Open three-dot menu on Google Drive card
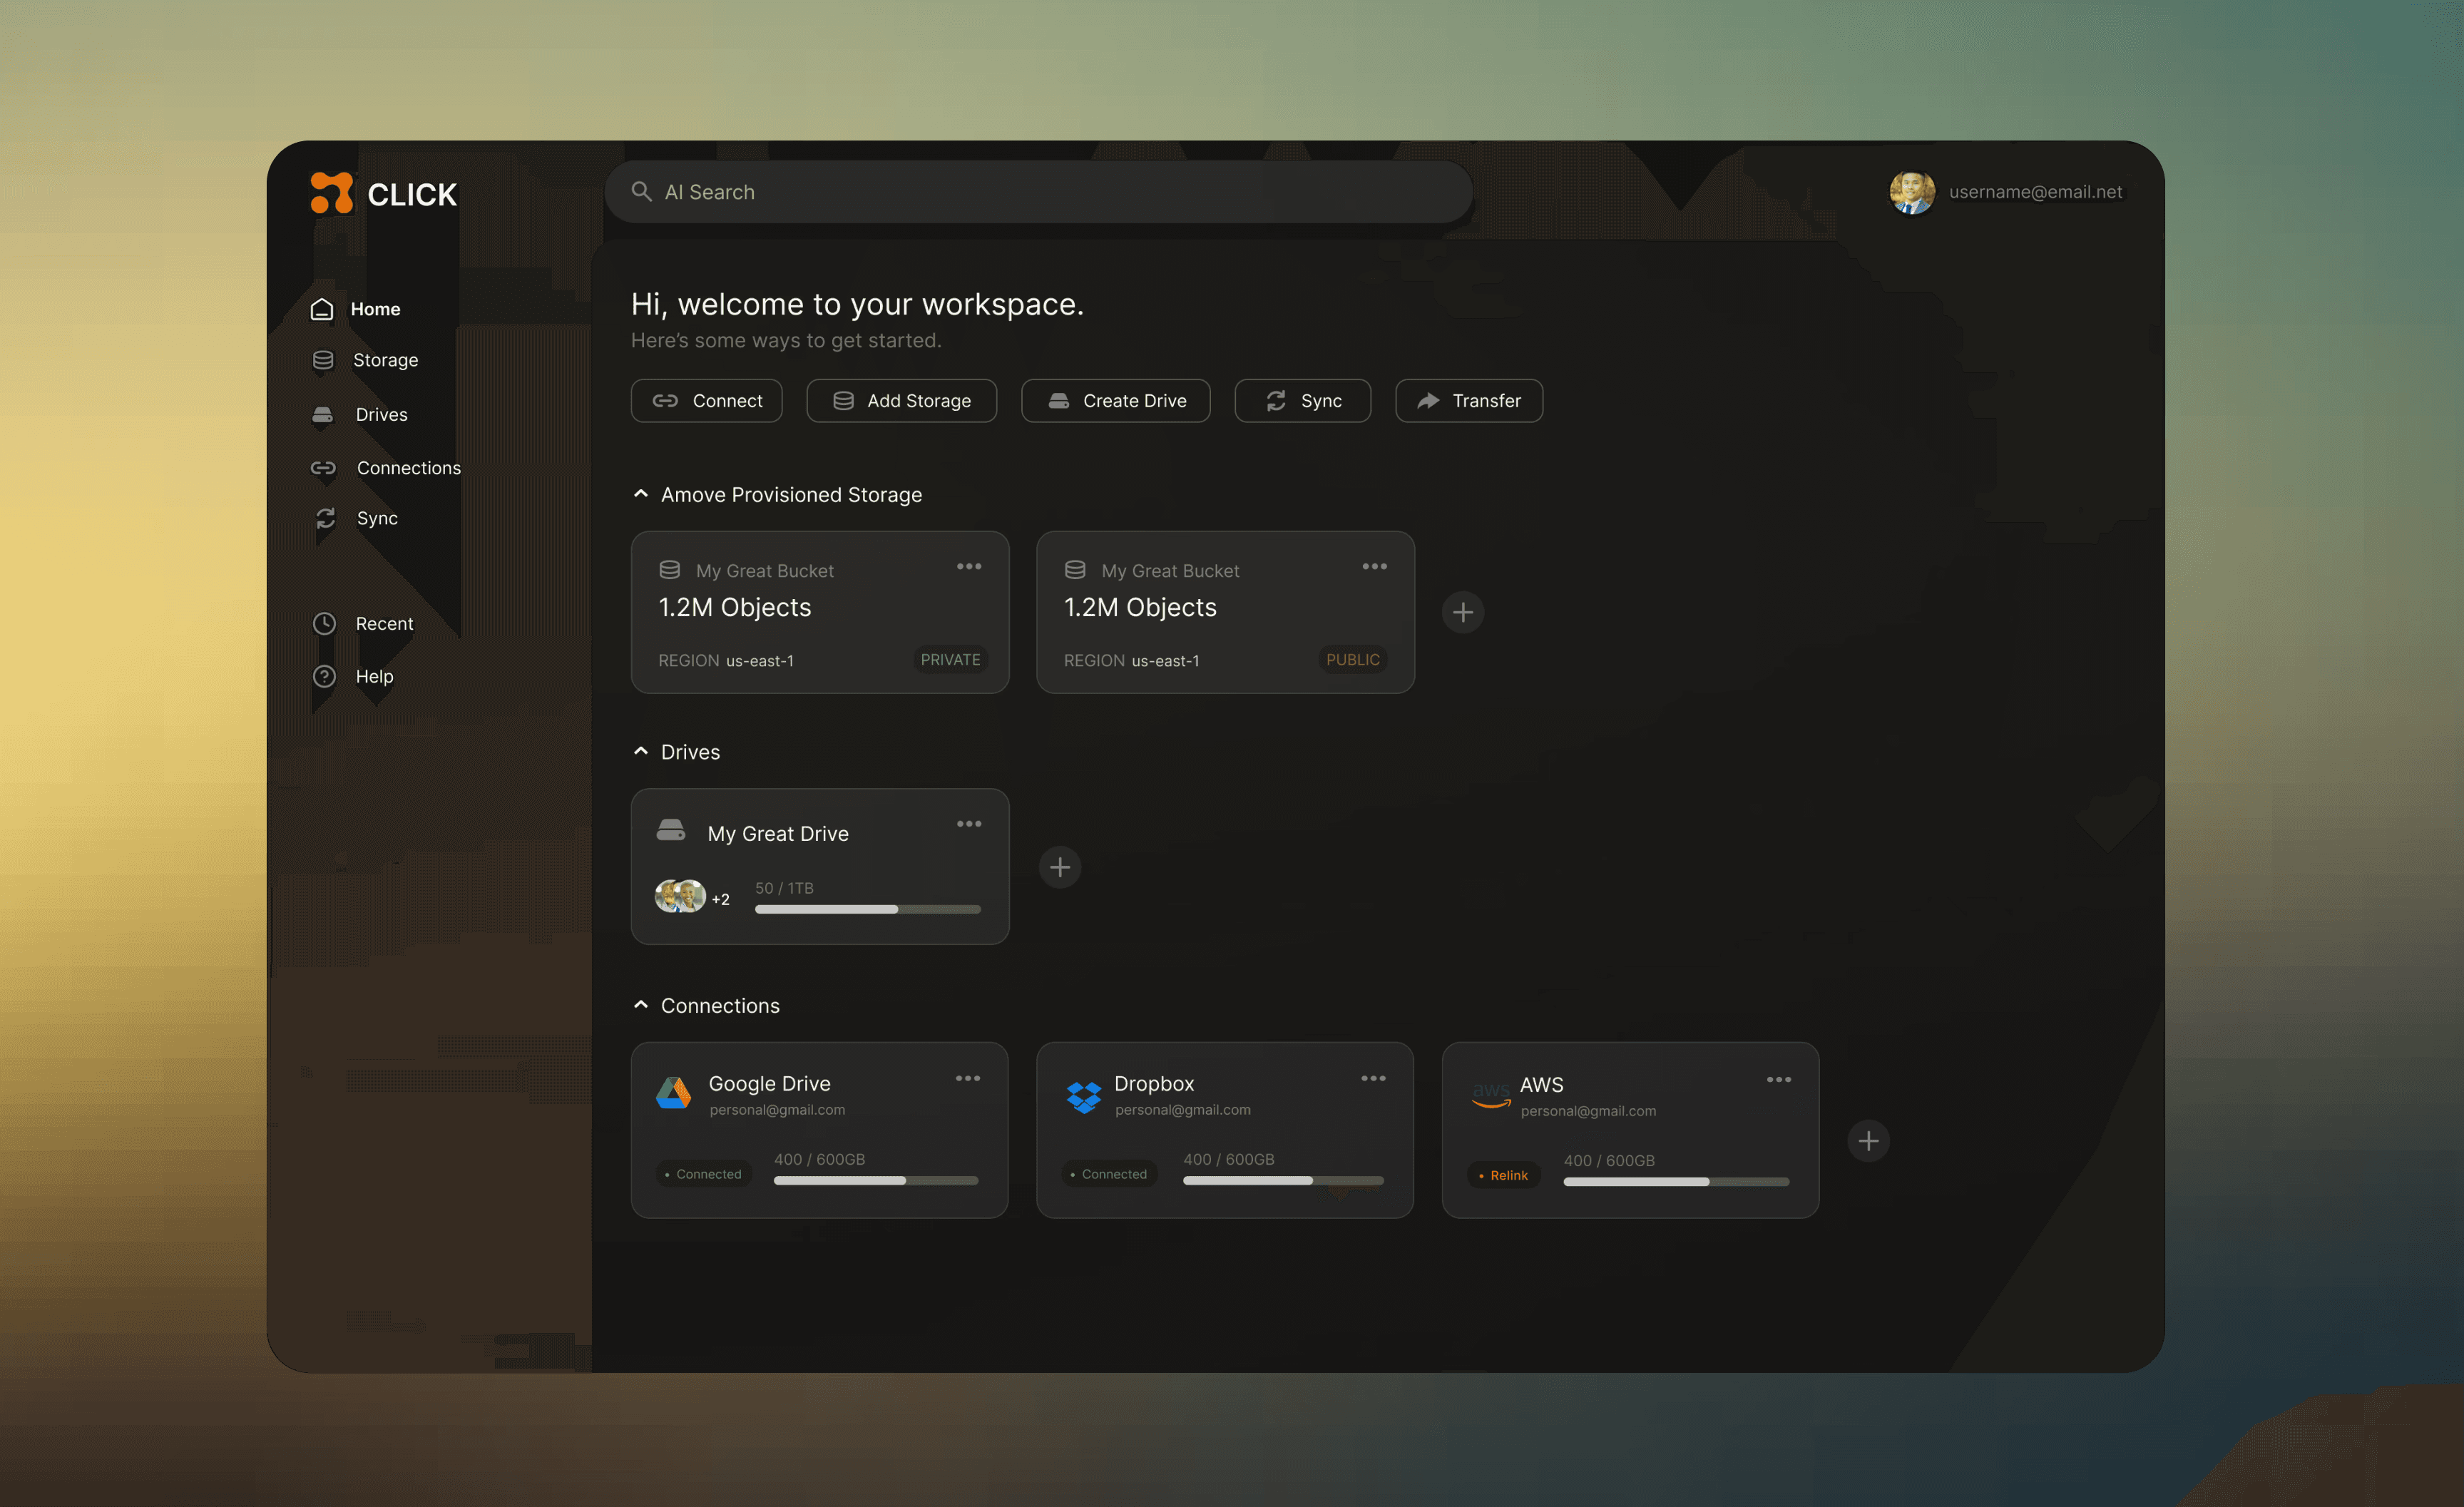Screen dimensions: 2464x1507 click(967, 1078)
